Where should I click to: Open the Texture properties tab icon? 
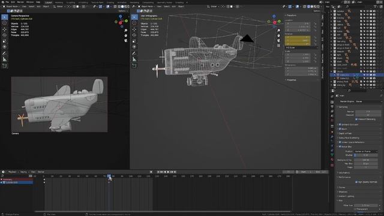point(332,166)
